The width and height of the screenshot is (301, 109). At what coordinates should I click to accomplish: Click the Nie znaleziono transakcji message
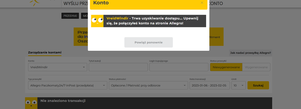coord(63,101)
